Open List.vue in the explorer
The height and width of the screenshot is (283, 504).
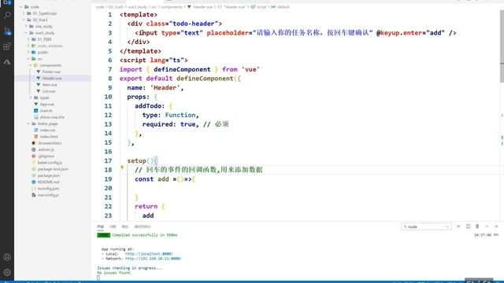49,91
